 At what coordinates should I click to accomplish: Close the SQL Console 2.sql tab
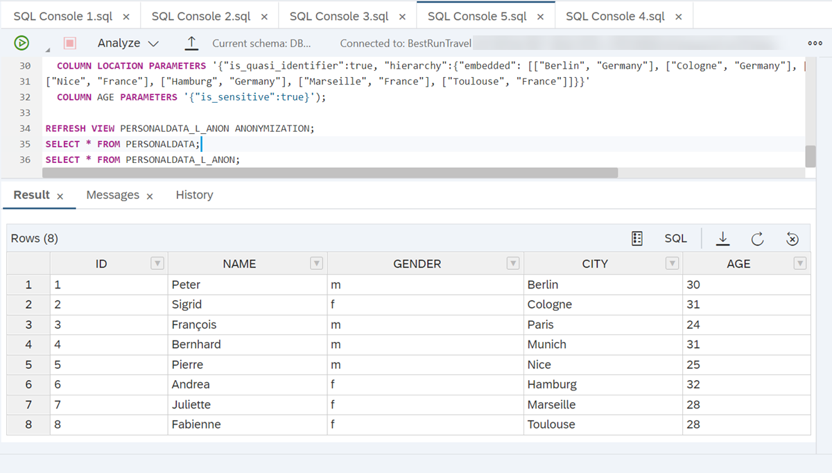point(263,17)
